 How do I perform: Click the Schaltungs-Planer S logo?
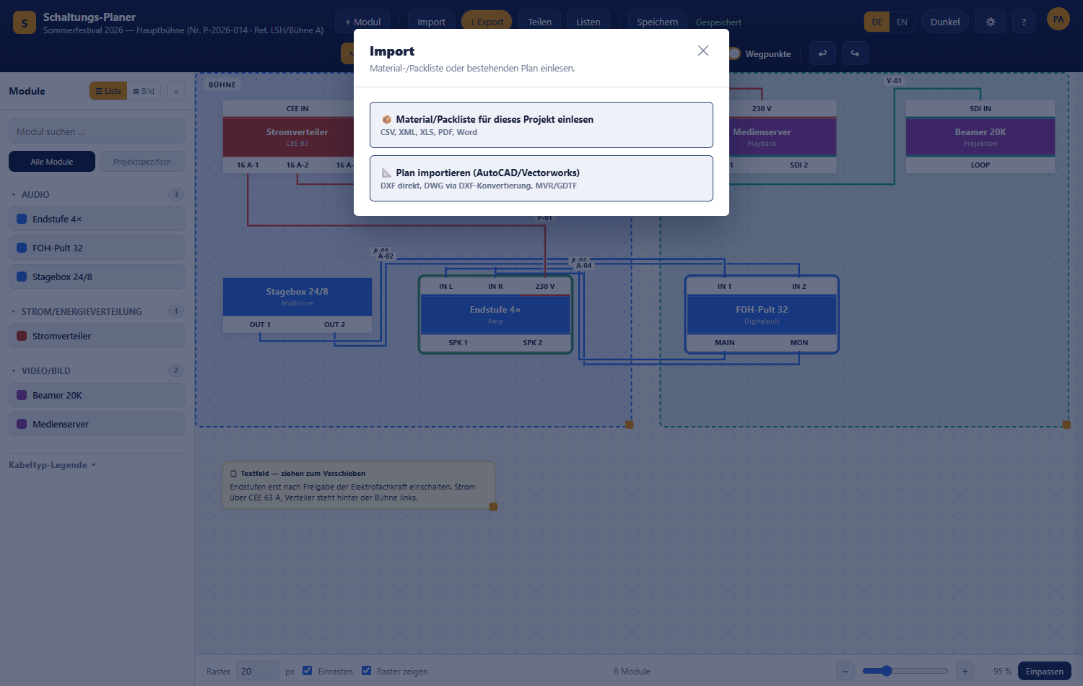pos(25,22)
